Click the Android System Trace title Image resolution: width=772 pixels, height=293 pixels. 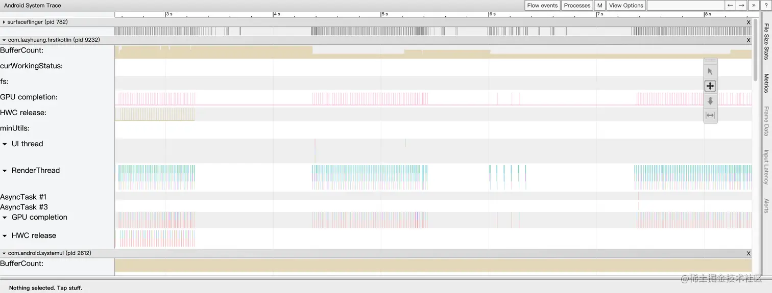click(33, 6)
